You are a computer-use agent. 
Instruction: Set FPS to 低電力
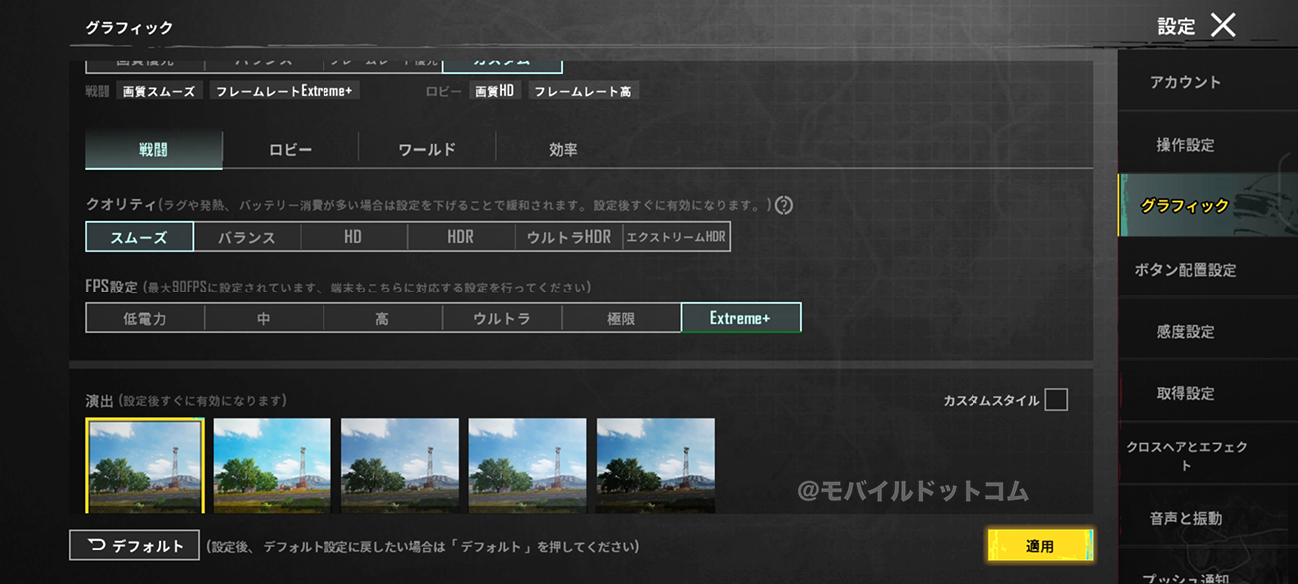(x=145, y=318)
